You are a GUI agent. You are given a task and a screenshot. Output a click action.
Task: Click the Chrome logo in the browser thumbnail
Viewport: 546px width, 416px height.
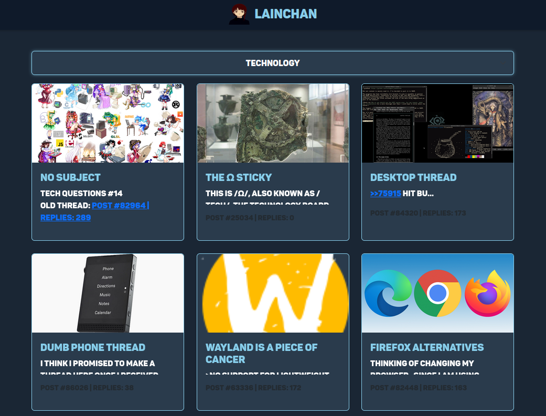(x=438, y=293)
